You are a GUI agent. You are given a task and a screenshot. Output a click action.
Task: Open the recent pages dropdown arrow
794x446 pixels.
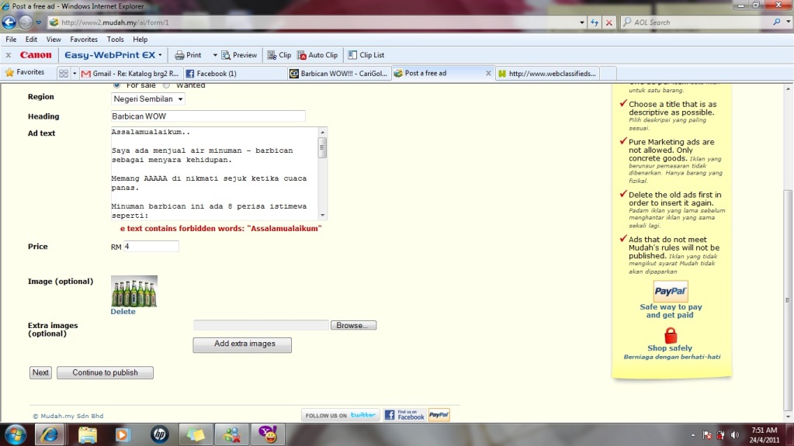click(x=39, y=22)
